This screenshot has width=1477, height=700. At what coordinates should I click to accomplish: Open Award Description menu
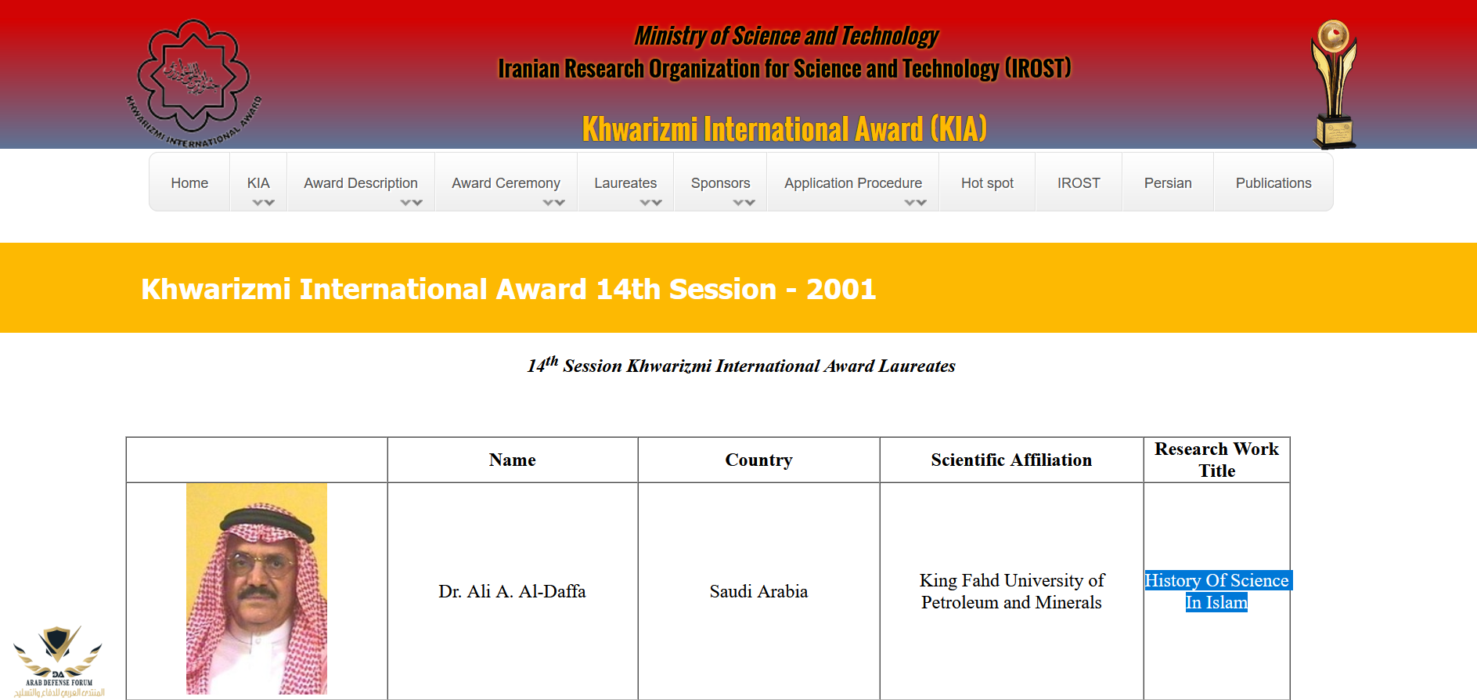(x=361, y=182)
